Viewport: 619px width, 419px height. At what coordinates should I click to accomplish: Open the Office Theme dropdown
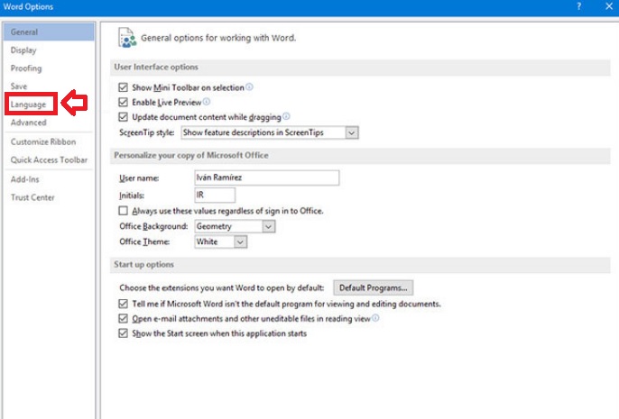[x=240, y=241]
